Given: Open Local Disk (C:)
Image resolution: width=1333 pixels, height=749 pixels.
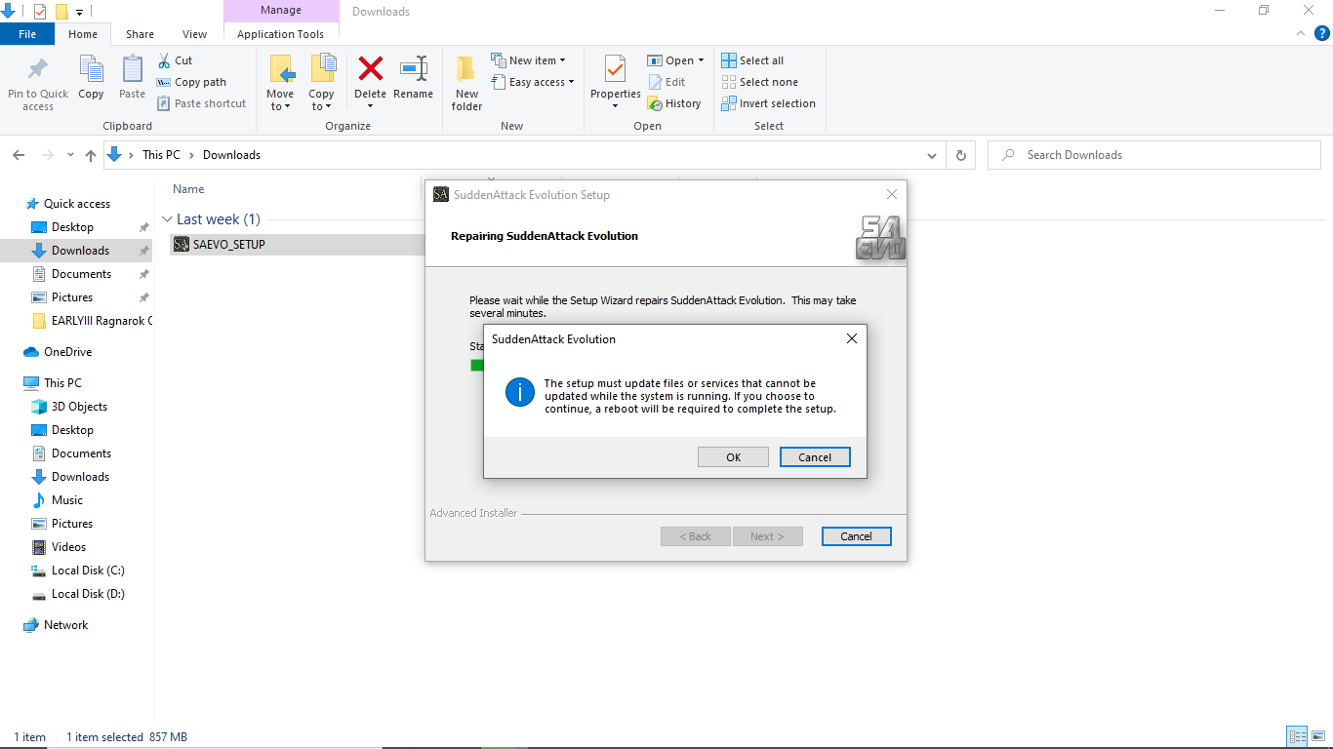Looking at the screenshot, I should click(x=88, y=571).
